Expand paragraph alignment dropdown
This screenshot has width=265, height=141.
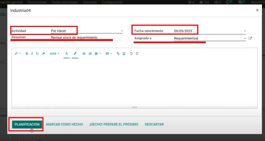click(98, 53)
